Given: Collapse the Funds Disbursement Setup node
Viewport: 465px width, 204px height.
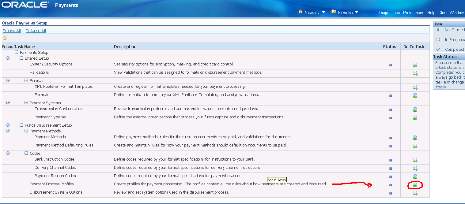Looking at the screenshot, I should click(x=21, y=125).
